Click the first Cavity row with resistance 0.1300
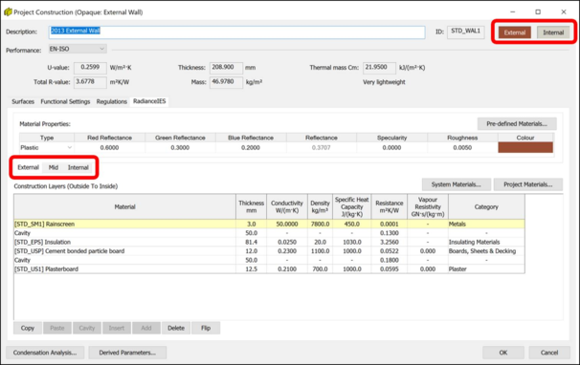Viewport: 580px width, 365px height. click(269, 233)
